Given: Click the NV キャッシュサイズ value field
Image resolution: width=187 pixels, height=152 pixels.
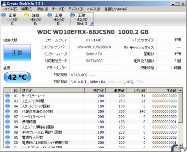Looking at the screenshot, I should pos(169,47).
